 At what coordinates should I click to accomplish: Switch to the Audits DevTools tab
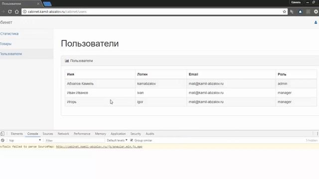pyautogui.click(x=150, y=134)
